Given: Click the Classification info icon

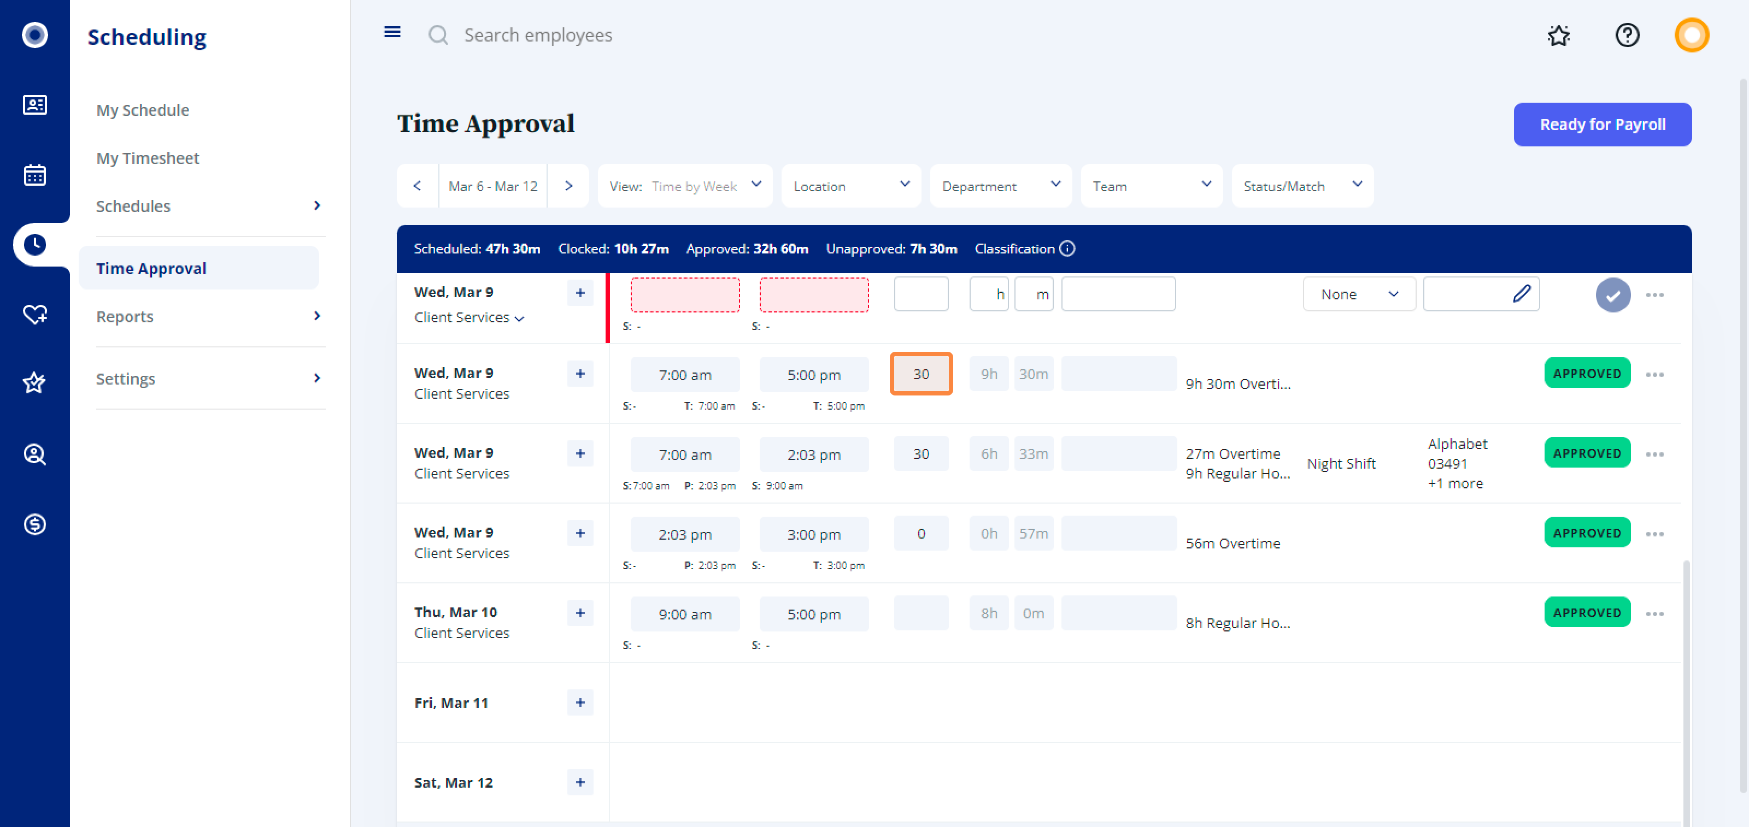Looking at the screenshot, I should (1067, 249).
